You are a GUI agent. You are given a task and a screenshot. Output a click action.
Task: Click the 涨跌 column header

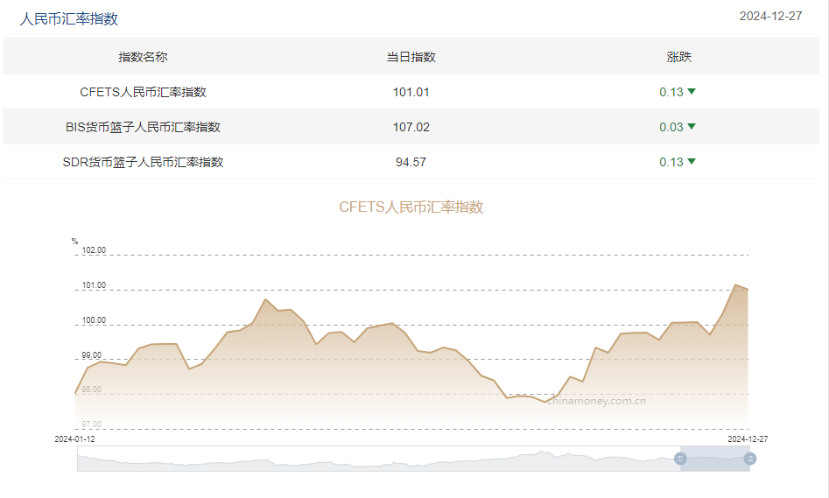[x=678, y=57]
